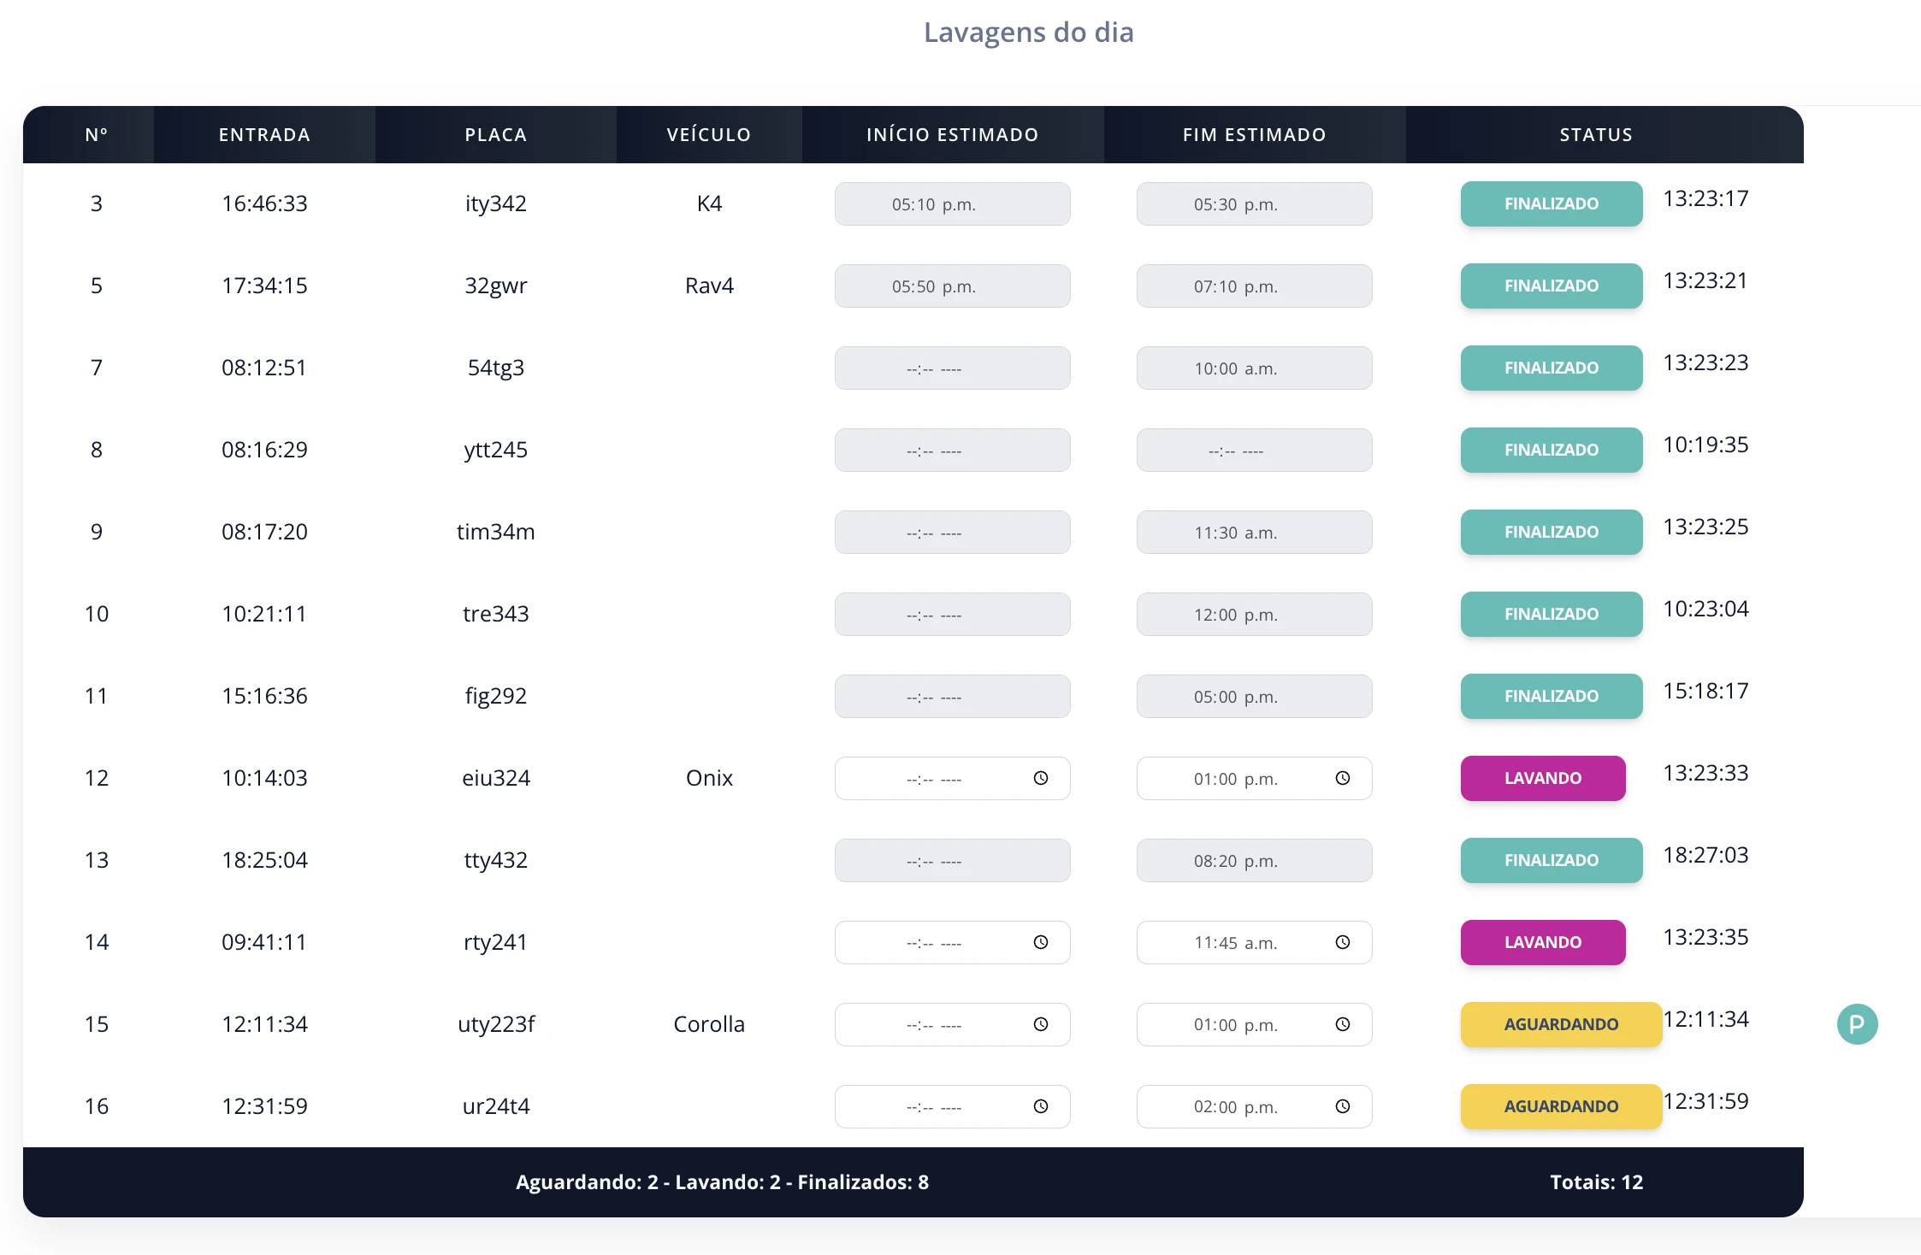Open clock picker for uty223f fim estimado

1342,1024
